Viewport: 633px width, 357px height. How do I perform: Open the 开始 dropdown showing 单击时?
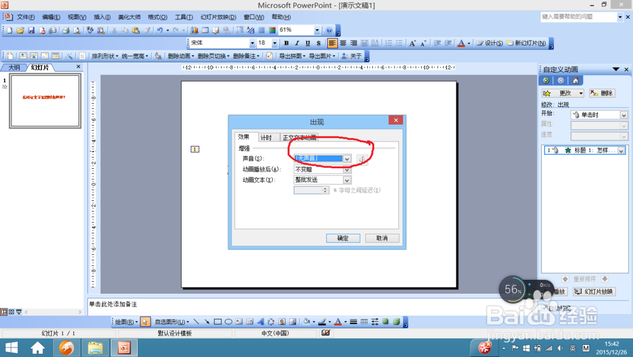624,115
